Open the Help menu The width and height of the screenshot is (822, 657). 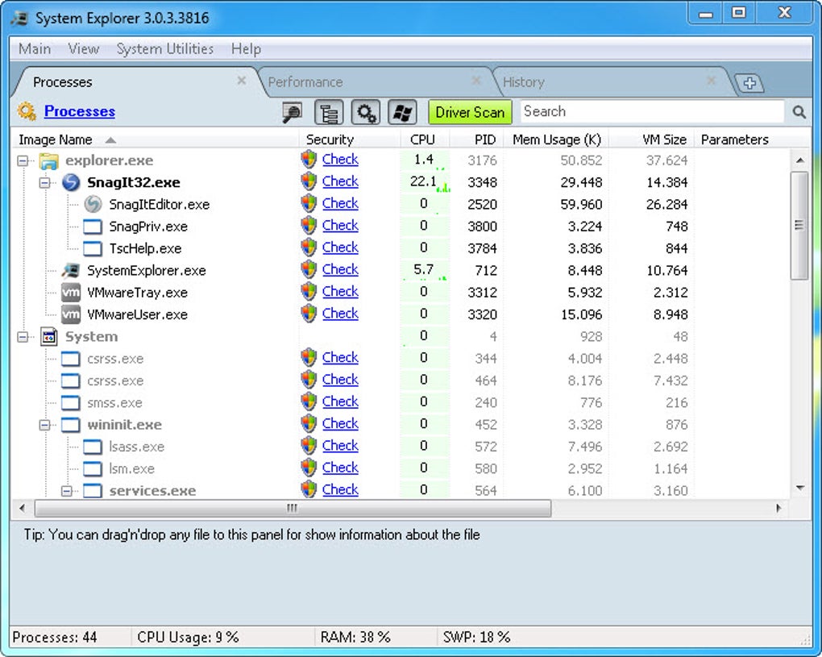tap(246, 48)
